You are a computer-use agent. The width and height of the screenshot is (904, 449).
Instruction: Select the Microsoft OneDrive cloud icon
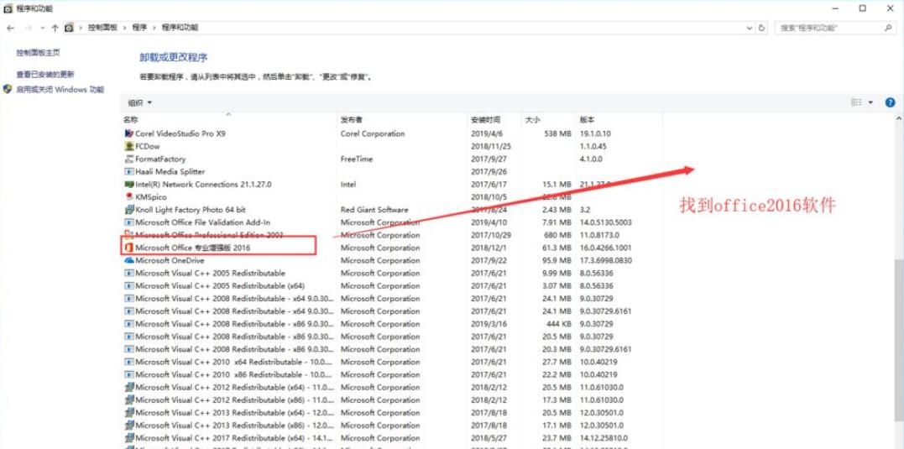tap(129, 260)
